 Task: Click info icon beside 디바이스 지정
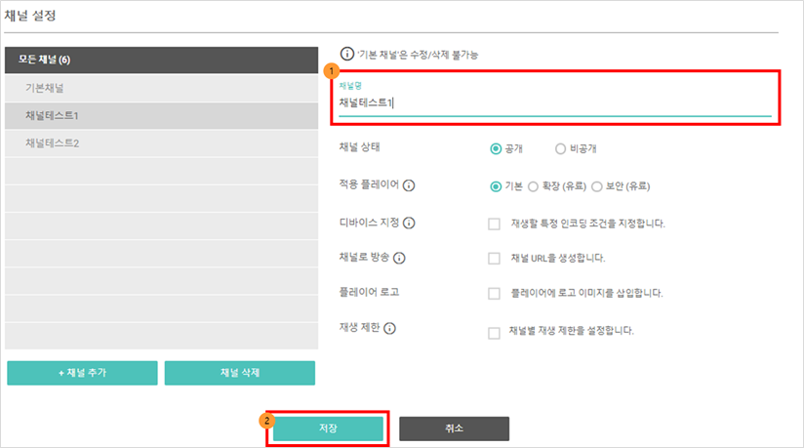click(409, 223)
